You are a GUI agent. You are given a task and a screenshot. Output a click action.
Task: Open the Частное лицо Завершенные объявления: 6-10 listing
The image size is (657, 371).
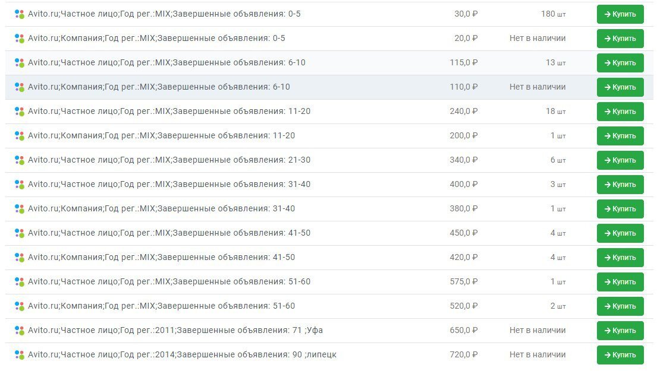[x=166, y=62]
